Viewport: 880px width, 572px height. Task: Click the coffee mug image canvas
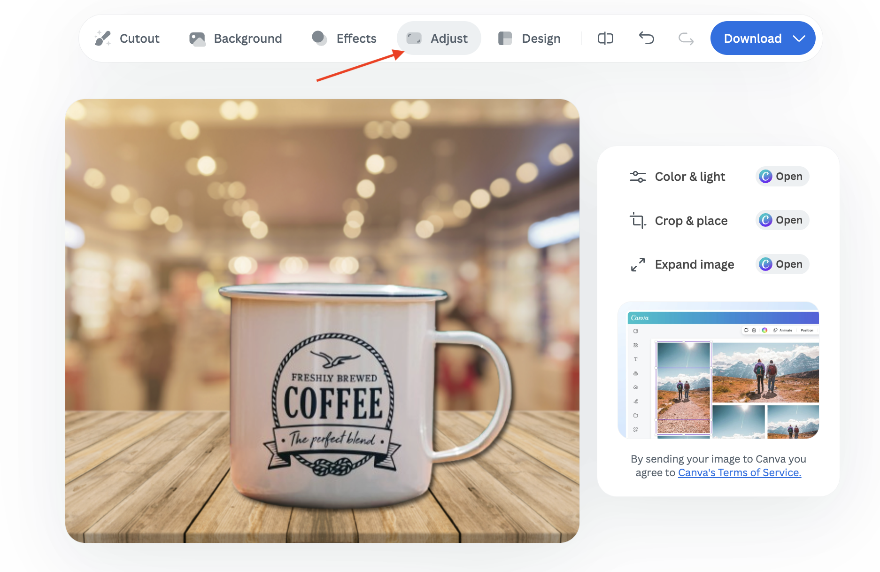click(322, 321)
